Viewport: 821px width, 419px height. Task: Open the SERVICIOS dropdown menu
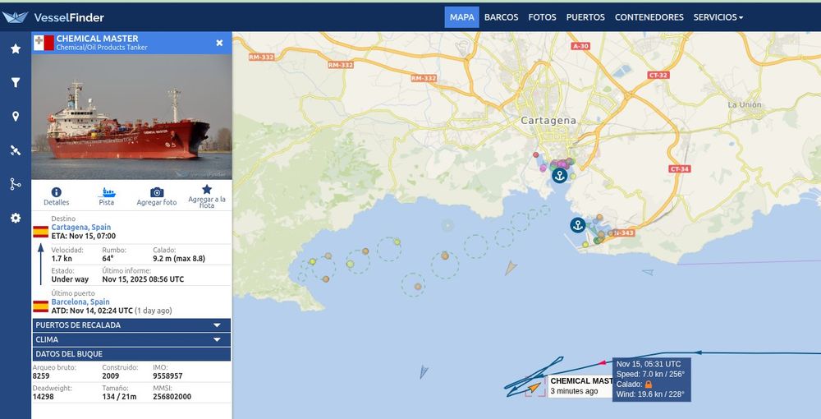click(x=718, y=17)
